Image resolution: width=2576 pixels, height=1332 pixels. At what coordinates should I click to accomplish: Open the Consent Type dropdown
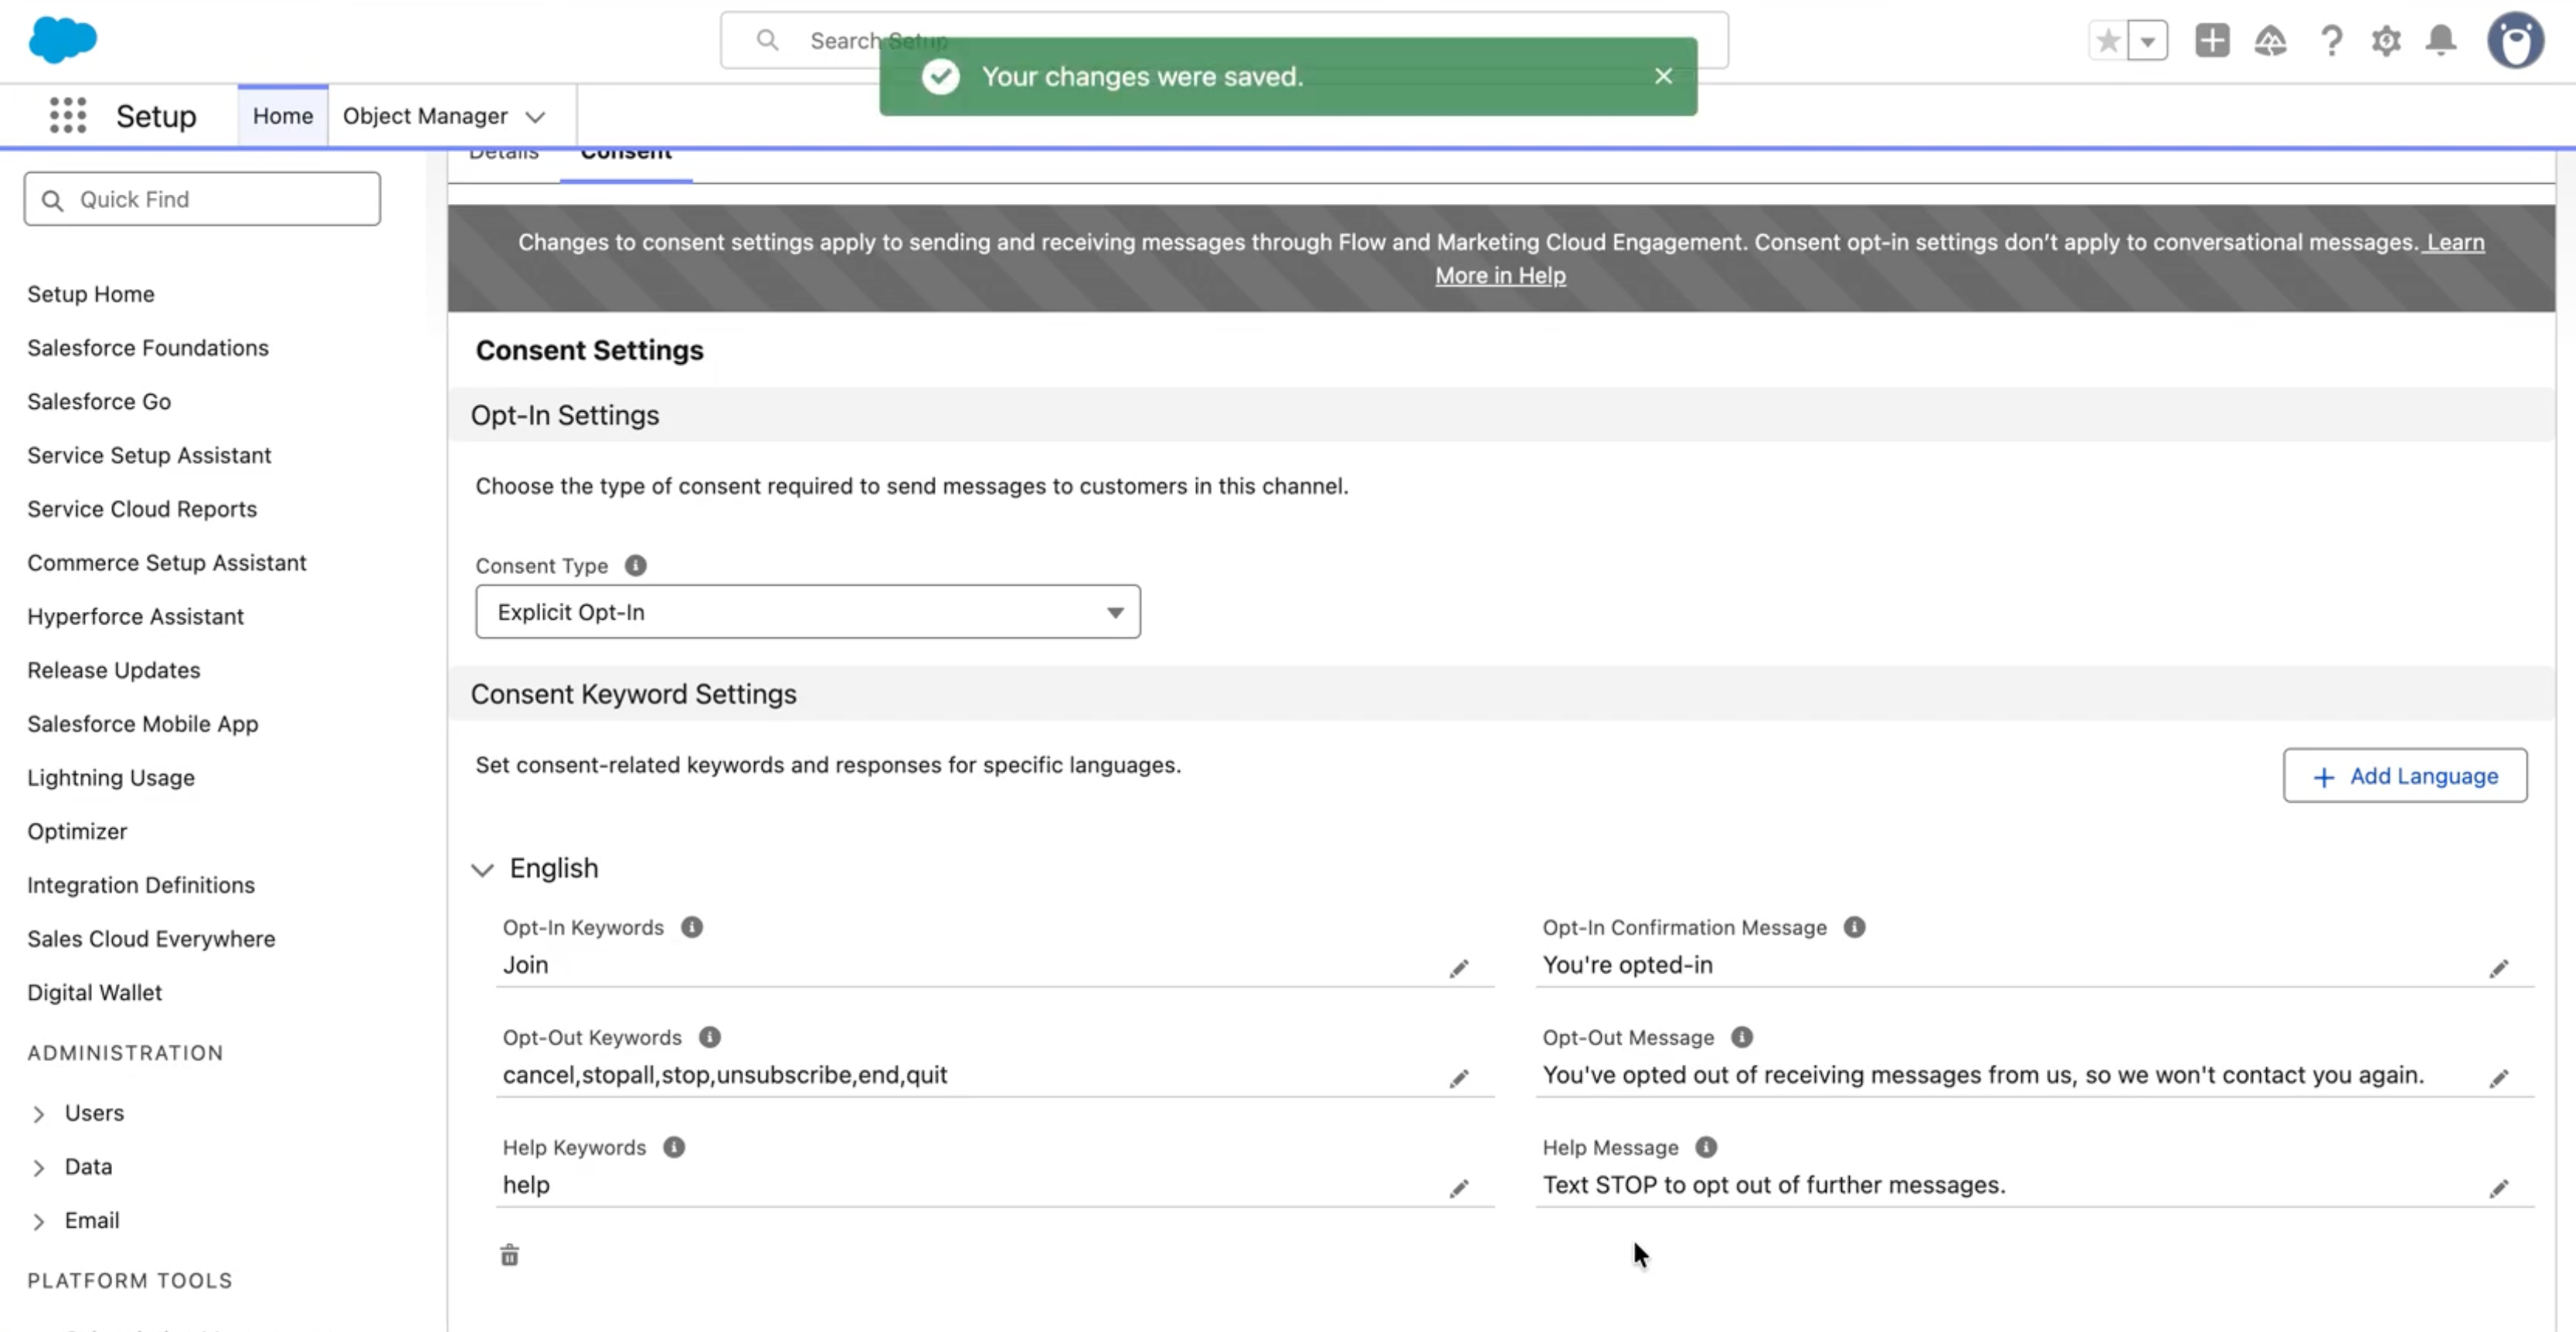click(808, 612)
